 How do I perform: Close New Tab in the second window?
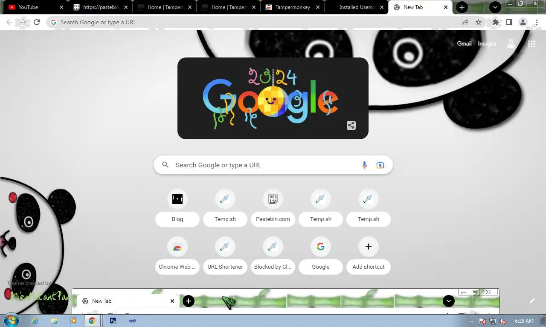click(172, 301)
